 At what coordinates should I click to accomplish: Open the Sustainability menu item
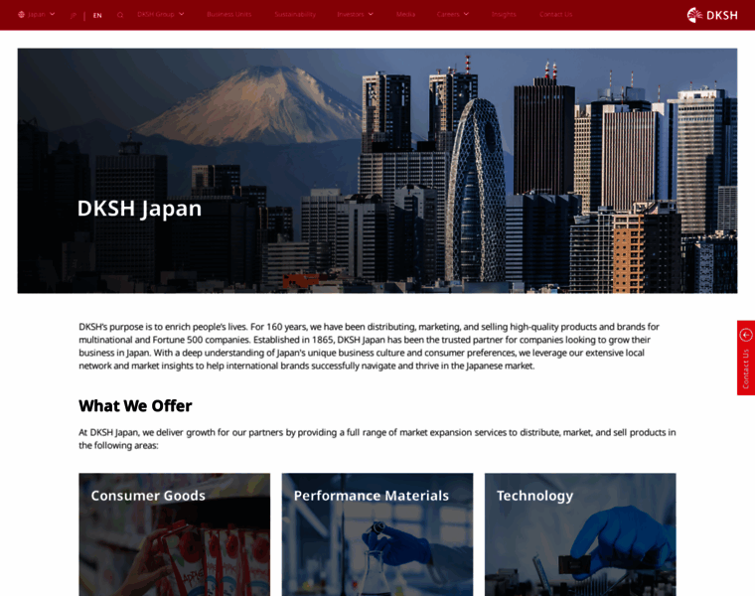[295, 15]
